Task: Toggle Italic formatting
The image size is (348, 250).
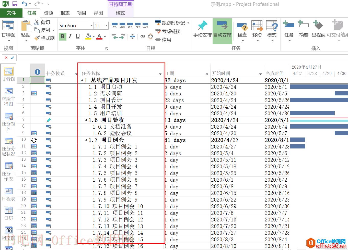Action: pos(70,36)
